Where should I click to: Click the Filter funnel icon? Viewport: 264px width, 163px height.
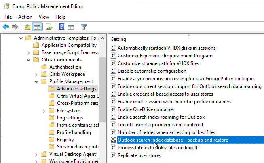pos(84,27)
